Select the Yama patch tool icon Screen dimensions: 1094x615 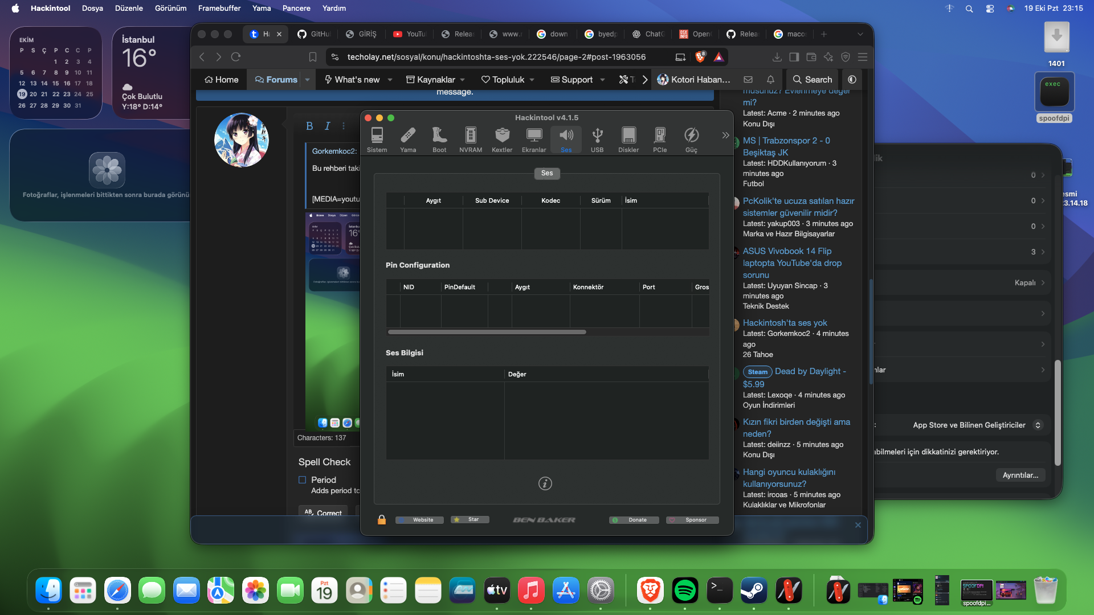(x=408, y=140)
